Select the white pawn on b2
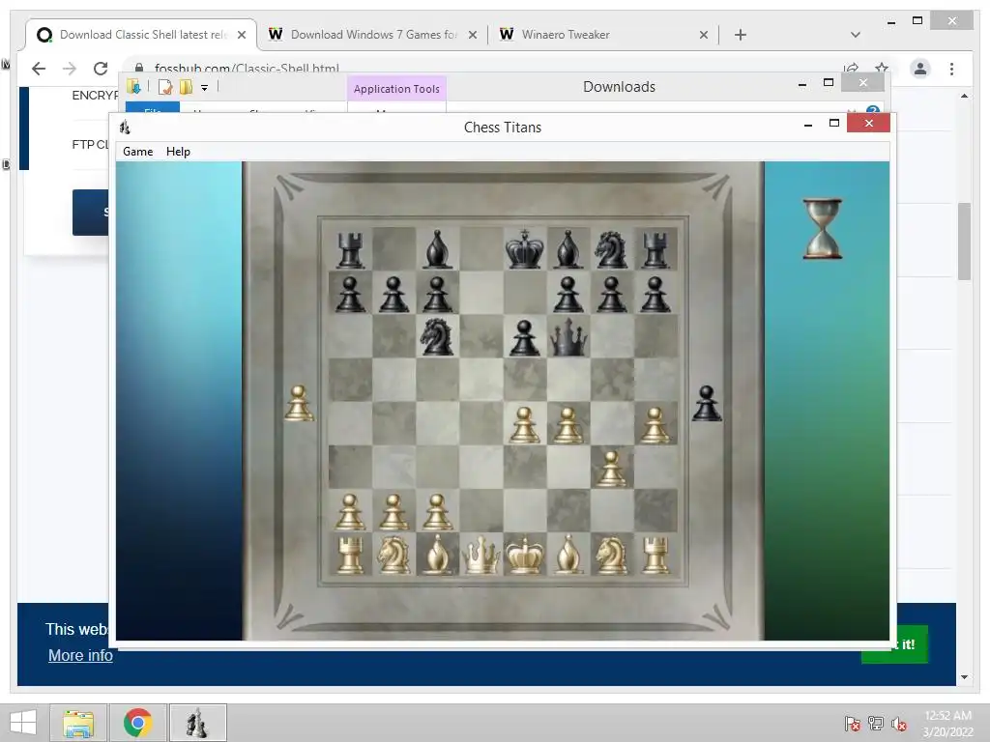 point(393,512)
